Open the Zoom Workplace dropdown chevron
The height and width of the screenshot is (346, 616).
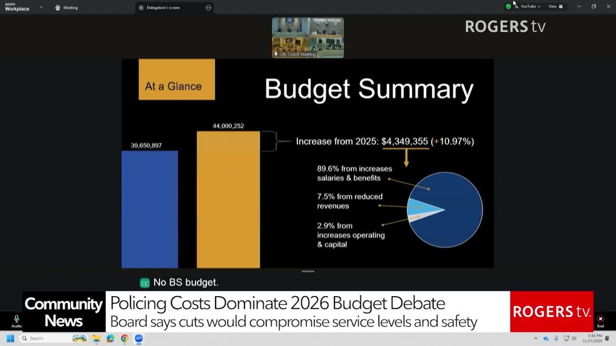[41, 8]
